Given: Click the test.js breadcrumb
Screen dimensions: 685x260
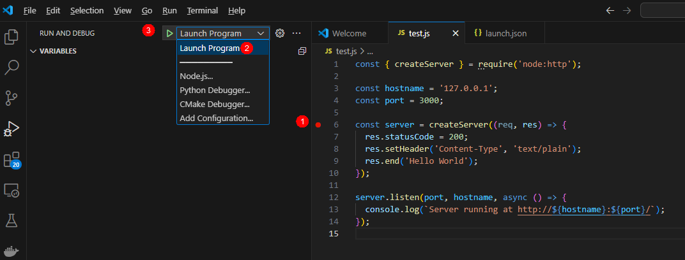Looking at the screenshot, I should click(x=345, y=51).
